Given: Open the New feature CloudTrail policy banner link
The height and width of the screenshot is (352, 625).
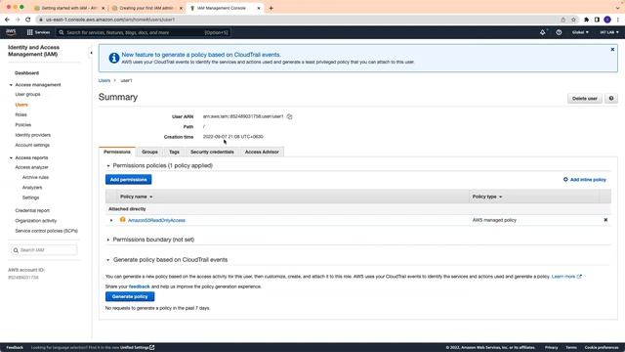Looking at the screenshot, I should click(201, 55).
